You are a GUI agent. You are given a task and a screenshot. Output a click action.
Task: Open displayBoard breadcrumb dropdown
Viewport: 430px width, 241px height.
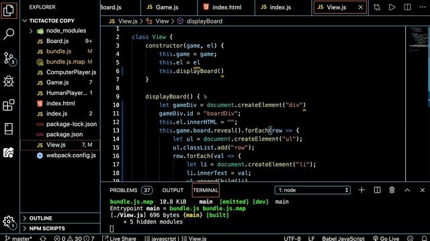point(200,21)
